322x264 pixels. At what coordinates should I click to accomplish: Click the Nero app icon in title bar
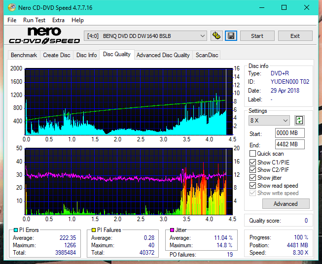pos(12,7)
